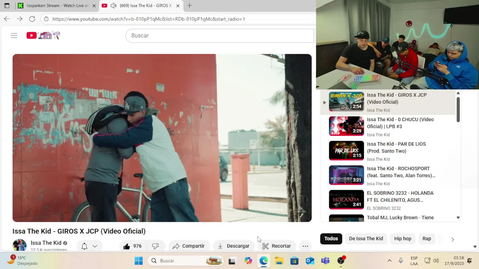Open the Windows Start menu

[x=138, y=261]
